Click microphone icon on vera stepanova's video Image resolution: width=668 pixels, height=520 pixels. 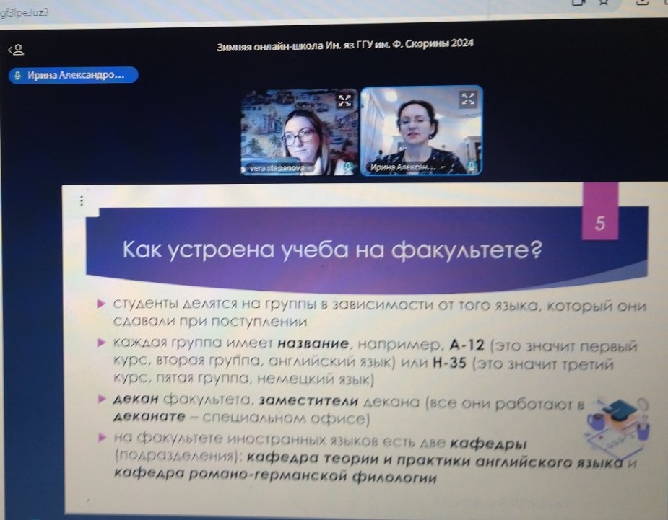(x=347, y=167)
